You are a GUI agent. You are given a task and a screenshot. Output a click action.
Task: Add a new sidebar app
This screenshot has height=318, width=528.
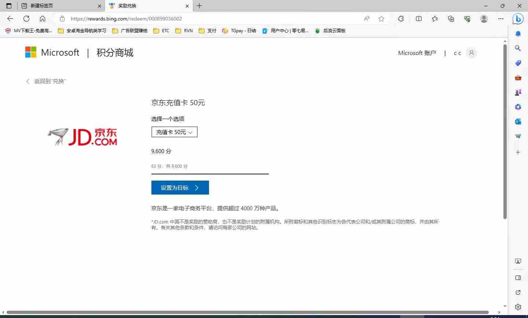point(518,152)
